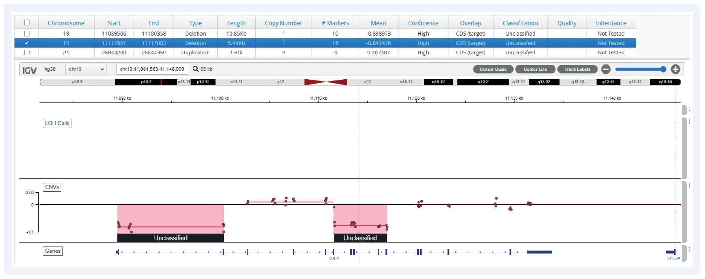Click the Duplication type cell
The height and width of the screenshot is (279, 705).
pos(195,53)
